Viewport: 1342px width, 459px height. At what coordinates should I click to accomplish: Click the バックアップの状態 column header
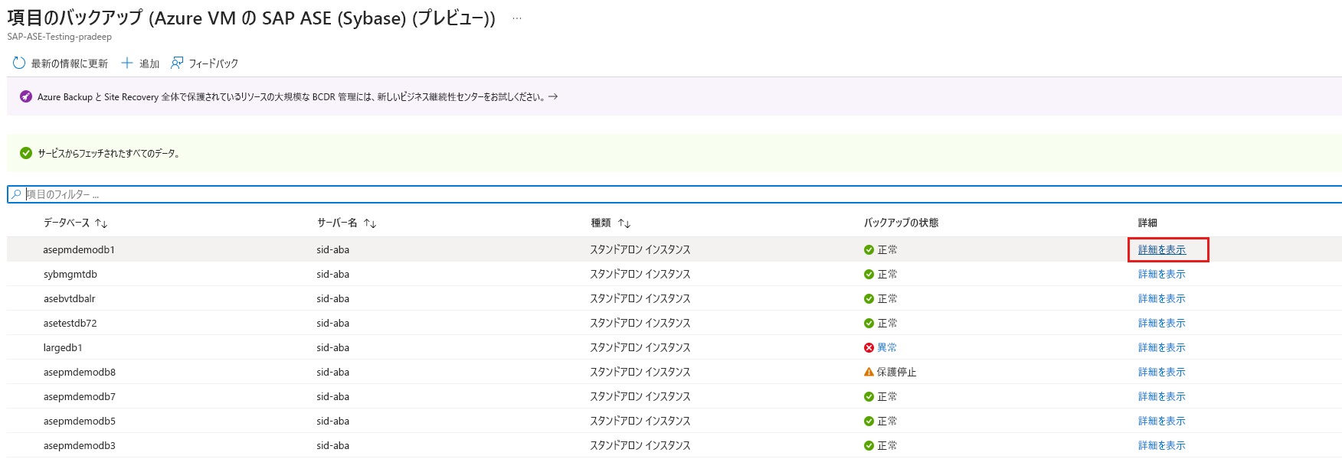point(902,223)
